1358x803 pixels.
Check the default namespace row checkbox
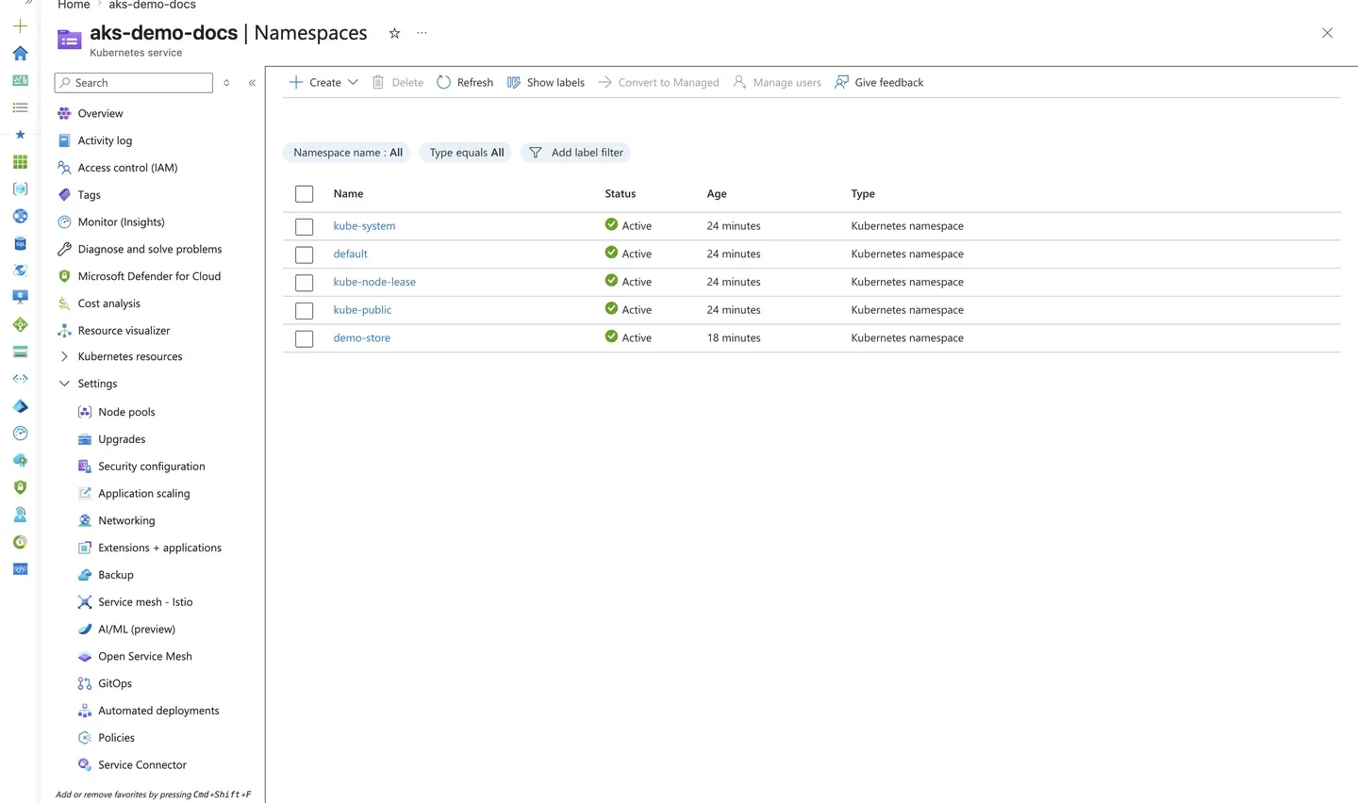point(304,254)
